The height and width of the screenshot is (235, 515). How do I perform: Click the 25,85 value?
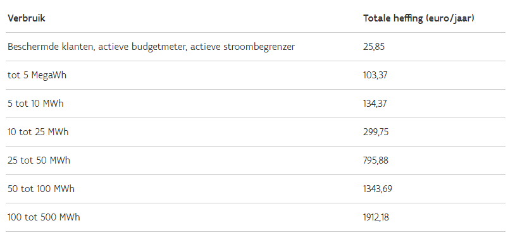tap(374, 47)
